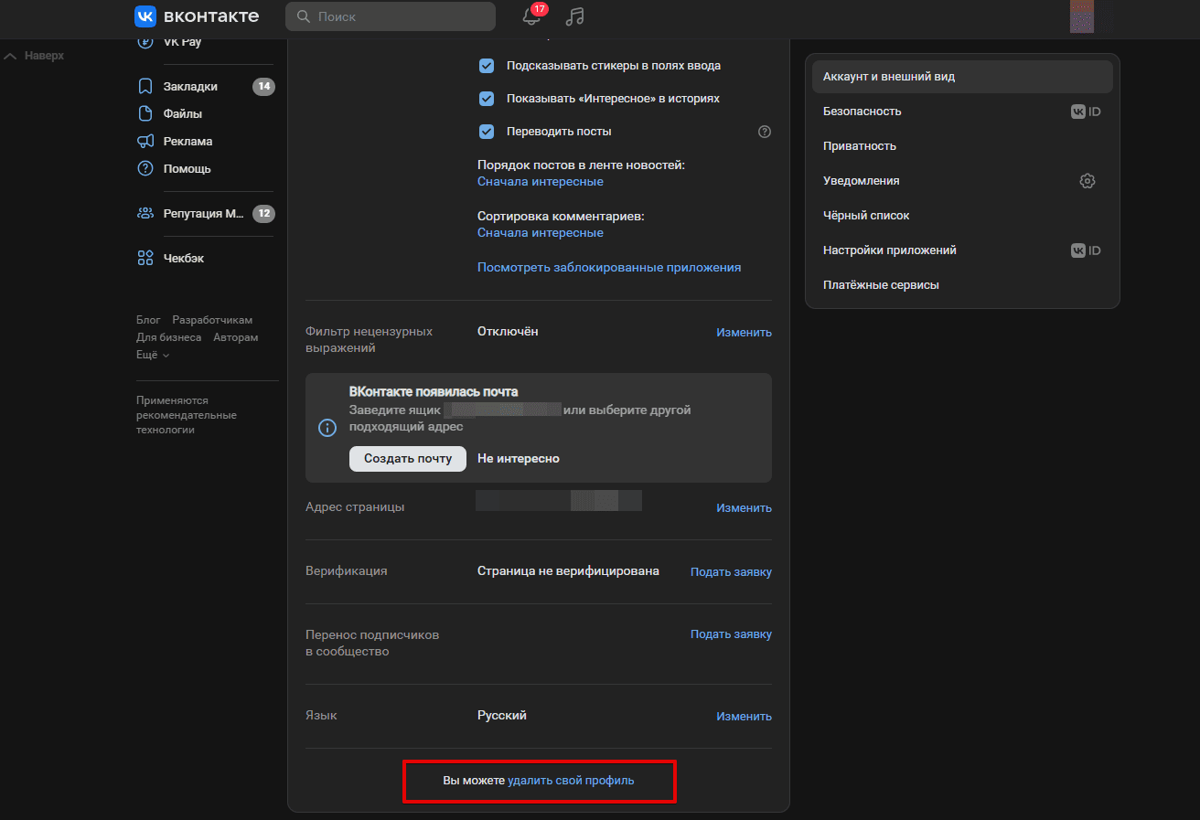The height and width of the screenshot is (820, 1200).
Task: Click the удалить свой профиль link
Action: pos(571,781)
